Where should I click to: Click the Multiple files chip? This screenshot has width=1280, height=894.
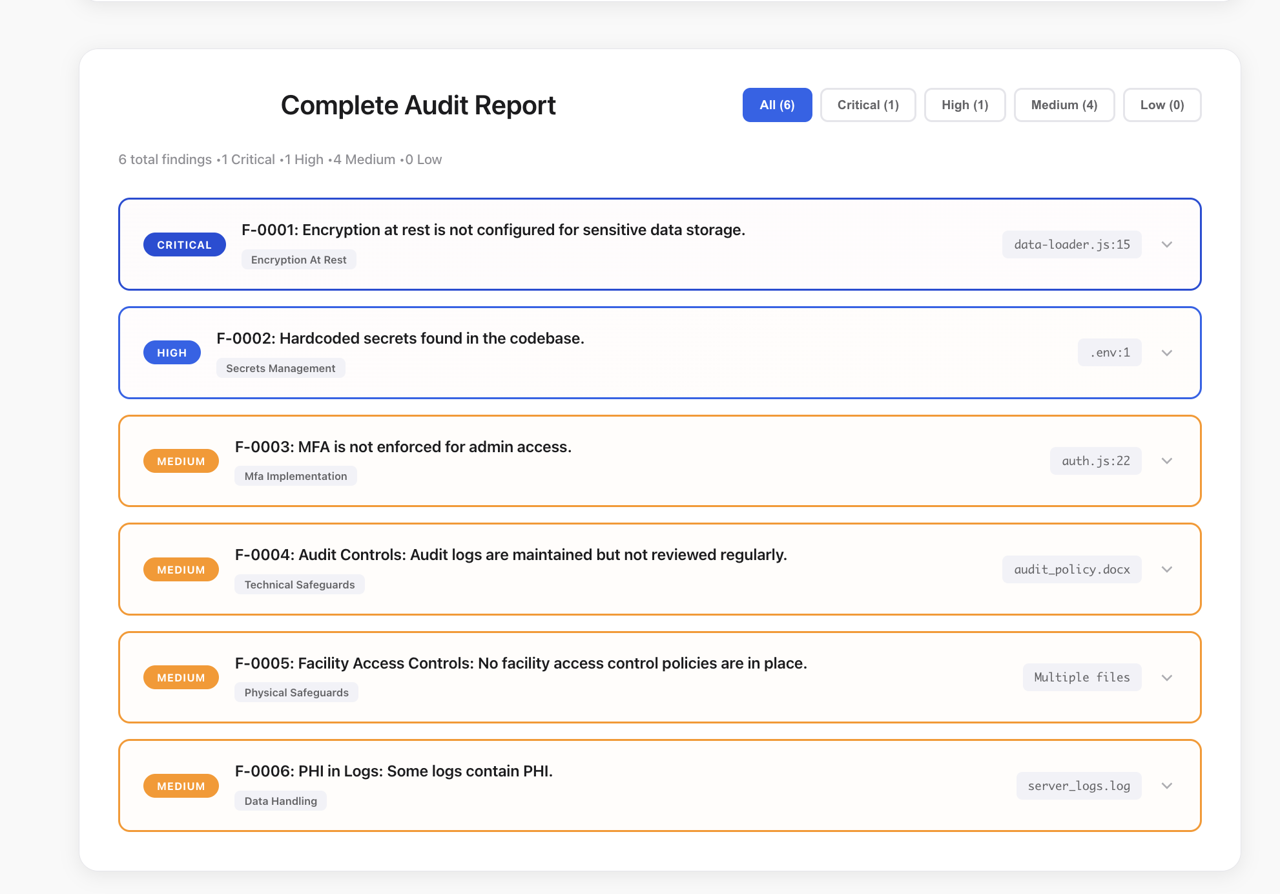(x=1082, y=678)
